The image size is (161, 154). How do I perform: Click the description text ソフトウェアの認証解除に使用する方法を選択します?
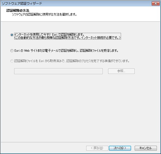[x=44, y=14]
